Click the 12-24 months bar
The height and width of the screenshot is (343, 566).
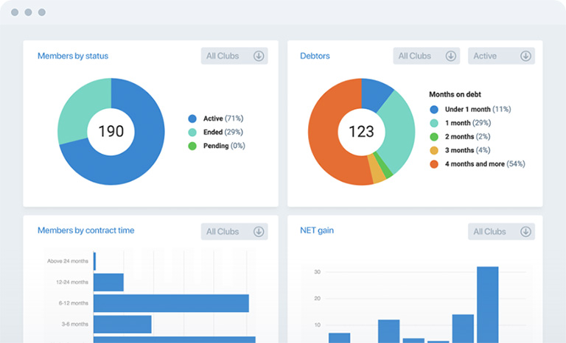pos(108,283)
